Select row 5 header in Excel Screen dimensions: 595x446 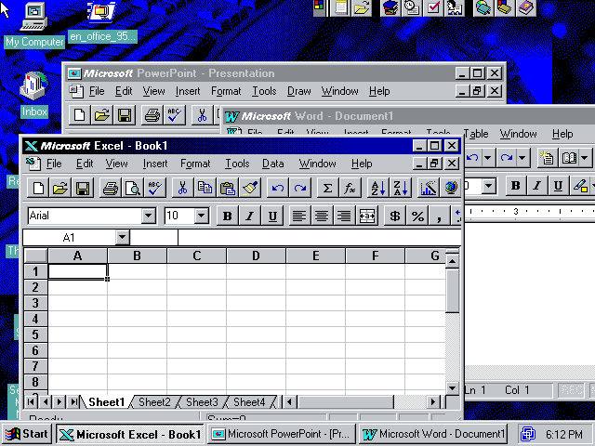click(x=35, y=334)
